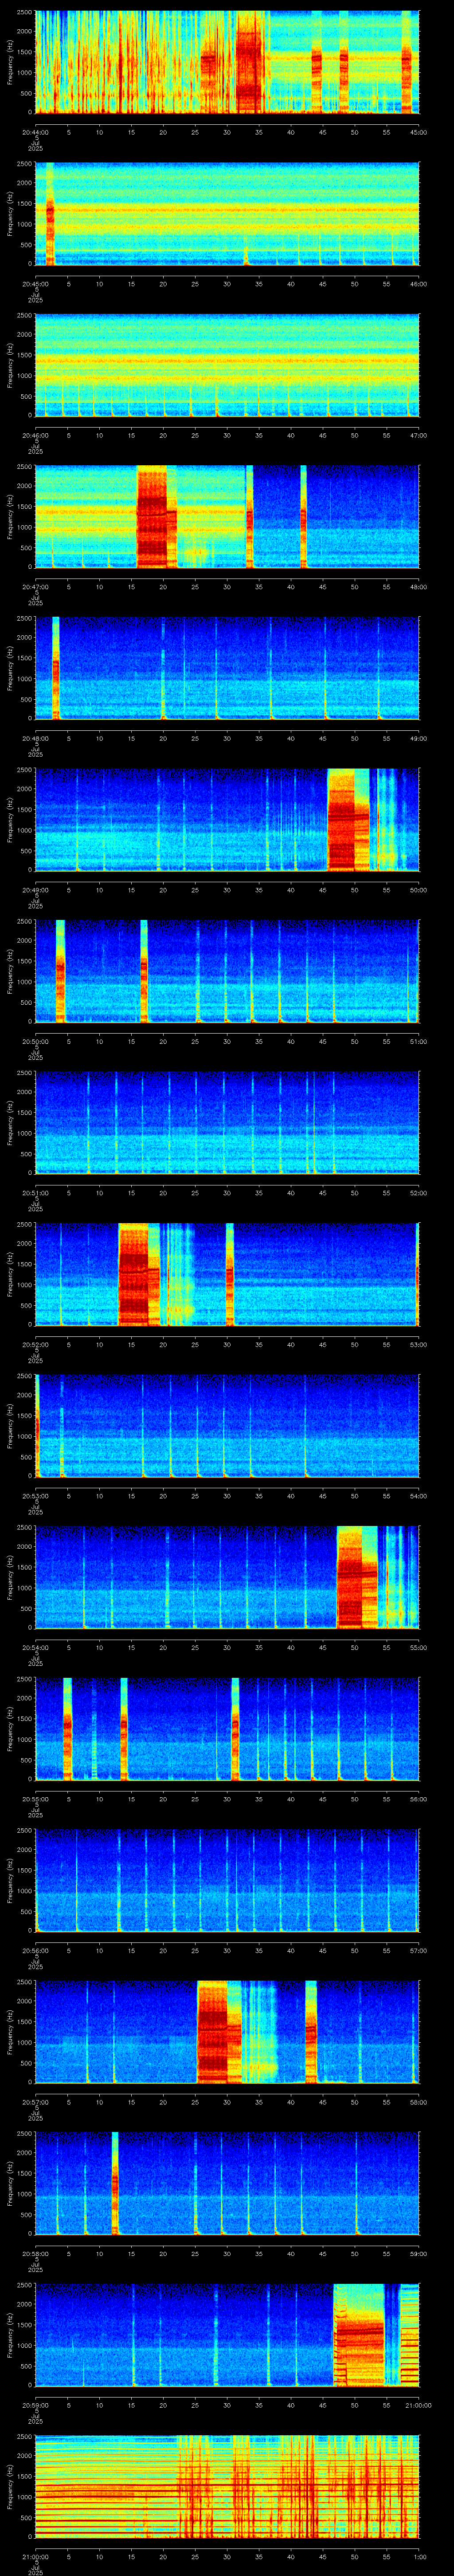
Task: Click the 45:00 end label of first panel
Action: [418, 132]
